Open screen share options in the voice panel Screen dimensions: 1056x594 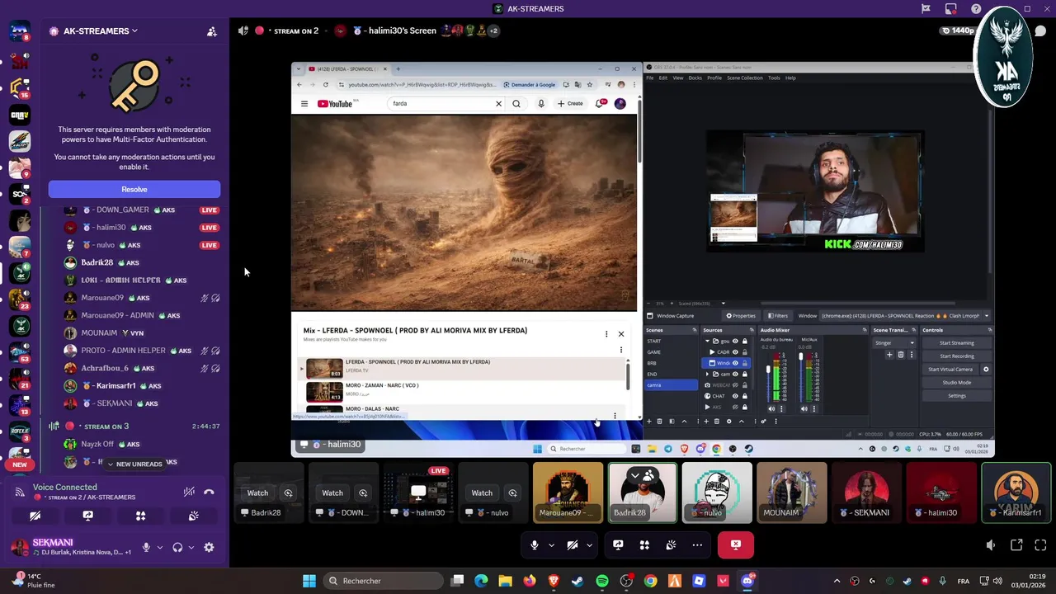(x=87, y=516)
